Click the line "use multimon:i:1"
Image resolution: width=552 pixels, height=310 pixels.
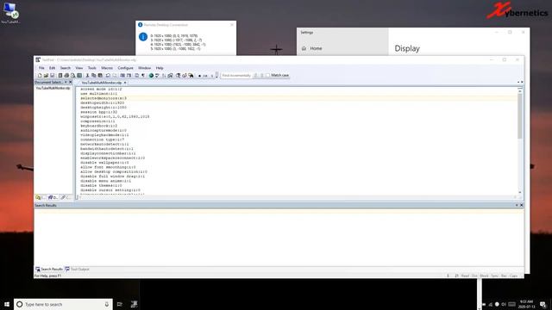click(x=99, y=94)
